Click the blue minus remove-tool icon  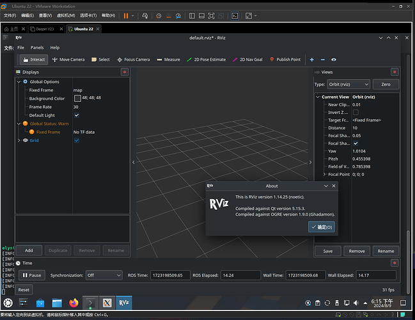(323, 60)
